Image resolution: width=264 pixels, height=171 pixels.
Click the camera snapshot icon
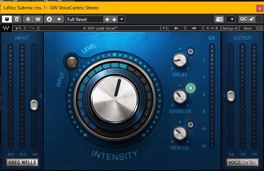tap(219, 19)
